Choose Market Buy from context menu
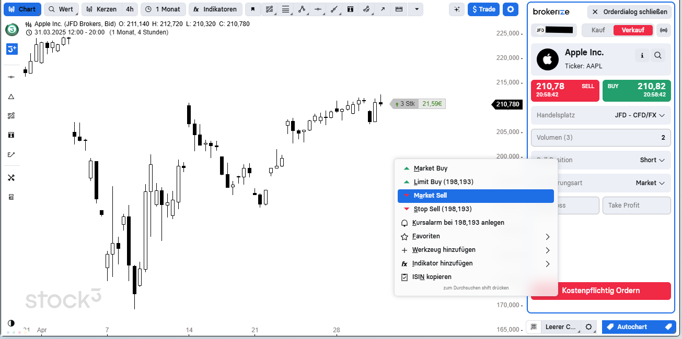Image resolution: width=682 pixels, height=339 pixels. click(x=475, y=168)
